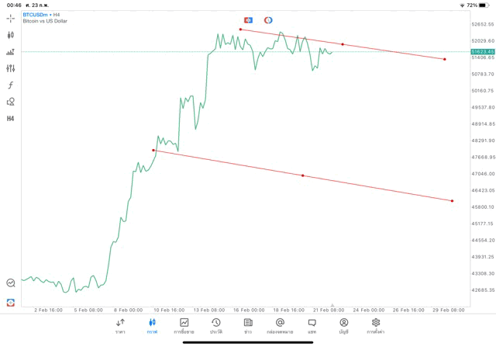Open the H4 timeframe selector

(x=11, y=119)
